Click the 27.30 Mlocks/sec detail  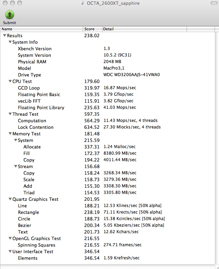132,127
